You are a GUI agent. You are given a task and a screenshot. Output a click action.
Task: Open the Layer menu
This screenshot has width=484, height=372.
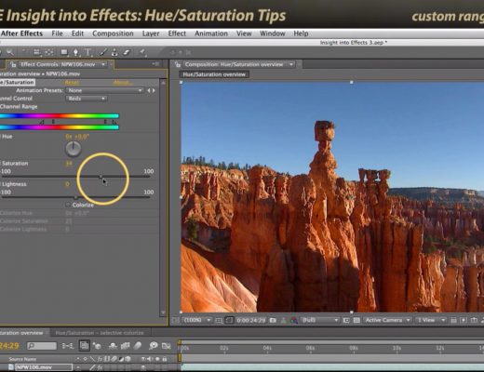[x=151, y=33]
